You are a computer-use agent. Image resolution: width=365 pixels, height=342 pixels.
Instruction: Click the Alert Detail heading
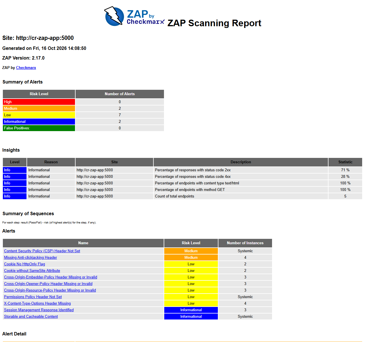click(x=14, y=334)
